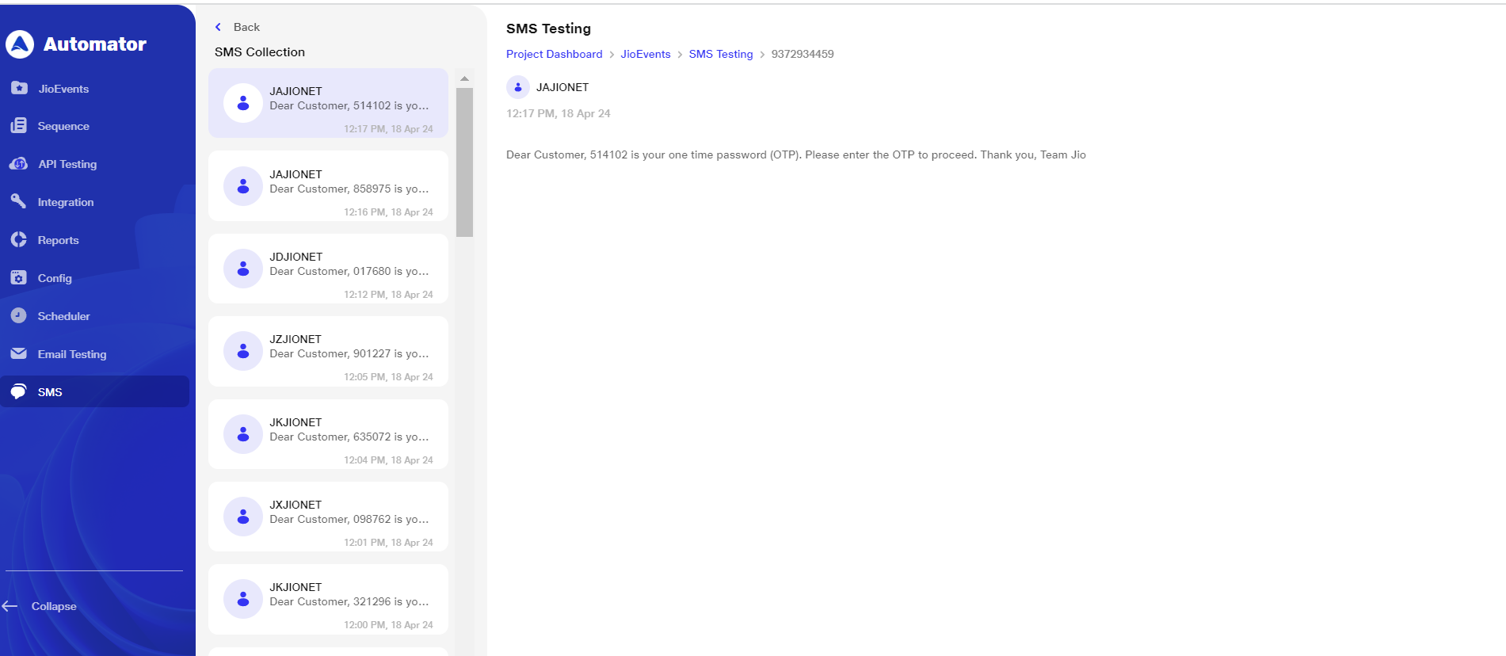Click the SMS chat bubble icon
1506x656 pixels.
click(19, 391)
